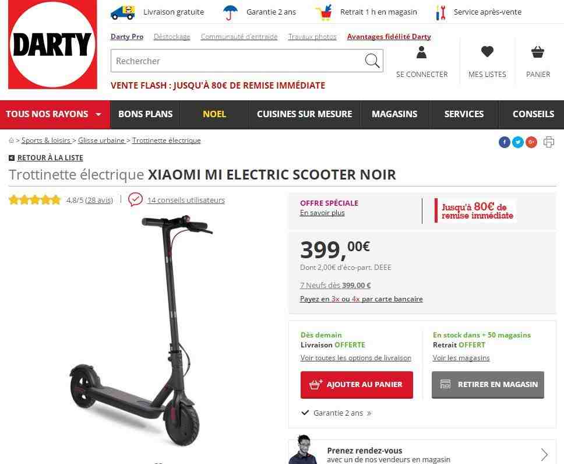Open the Bons Plans menu
Image resolution: width=564 pixels, height=464 pixels.
coord(145,114)
